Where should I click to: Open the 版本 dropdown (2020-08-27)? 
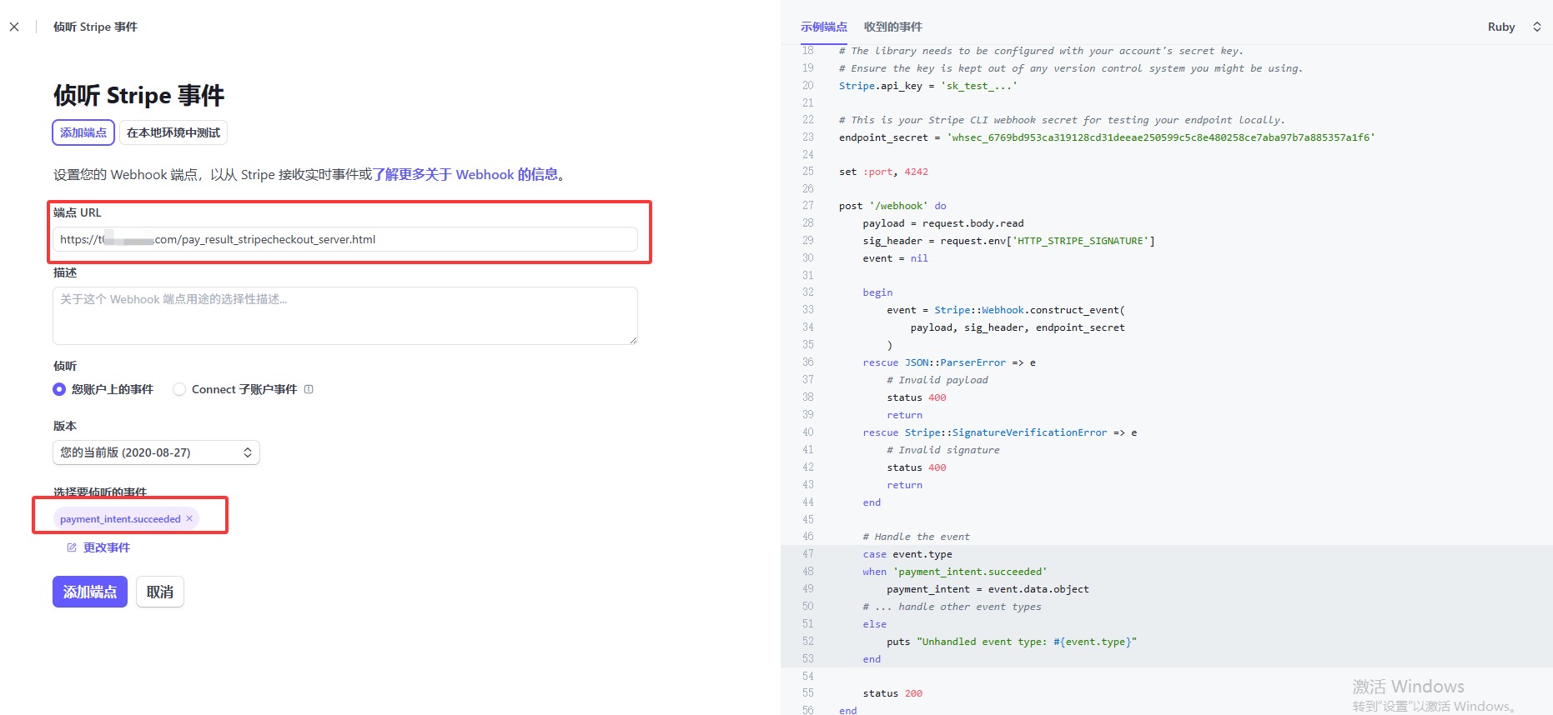click(156, 452)
